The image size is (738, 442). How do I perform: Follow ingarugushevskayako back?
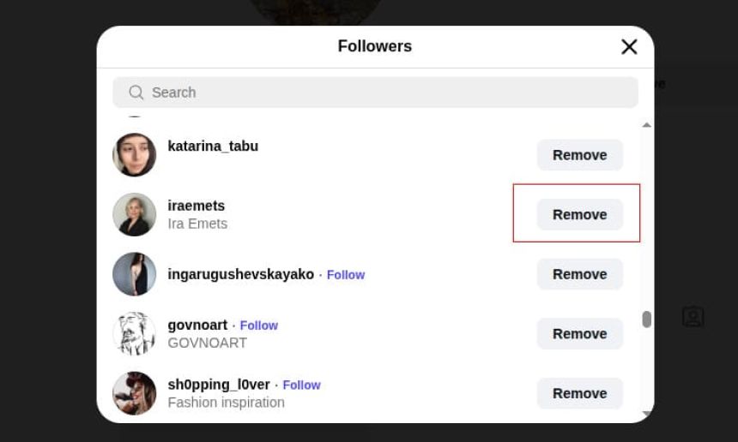pyautogui.click(x=346, y=275)
